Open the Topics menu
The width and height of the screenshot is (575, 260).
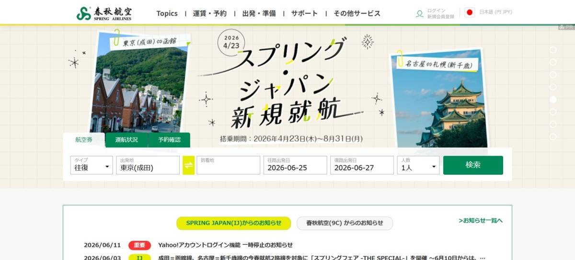(x=167, y=13)
